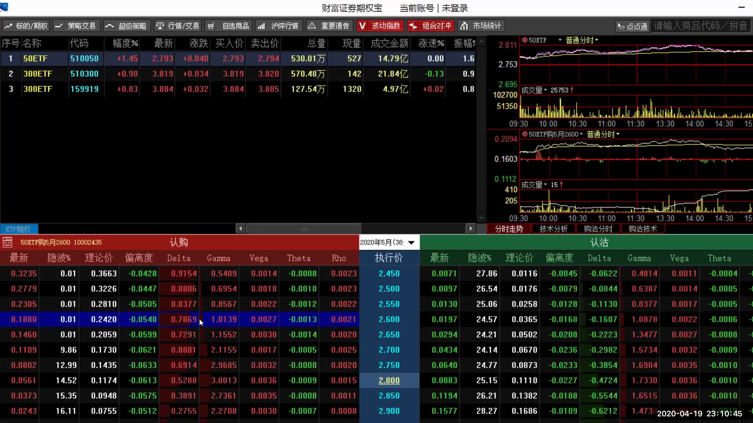Screen dimensions: 753x423
Task: Sort by the 成交金额 column header
Action: point(389,43)
